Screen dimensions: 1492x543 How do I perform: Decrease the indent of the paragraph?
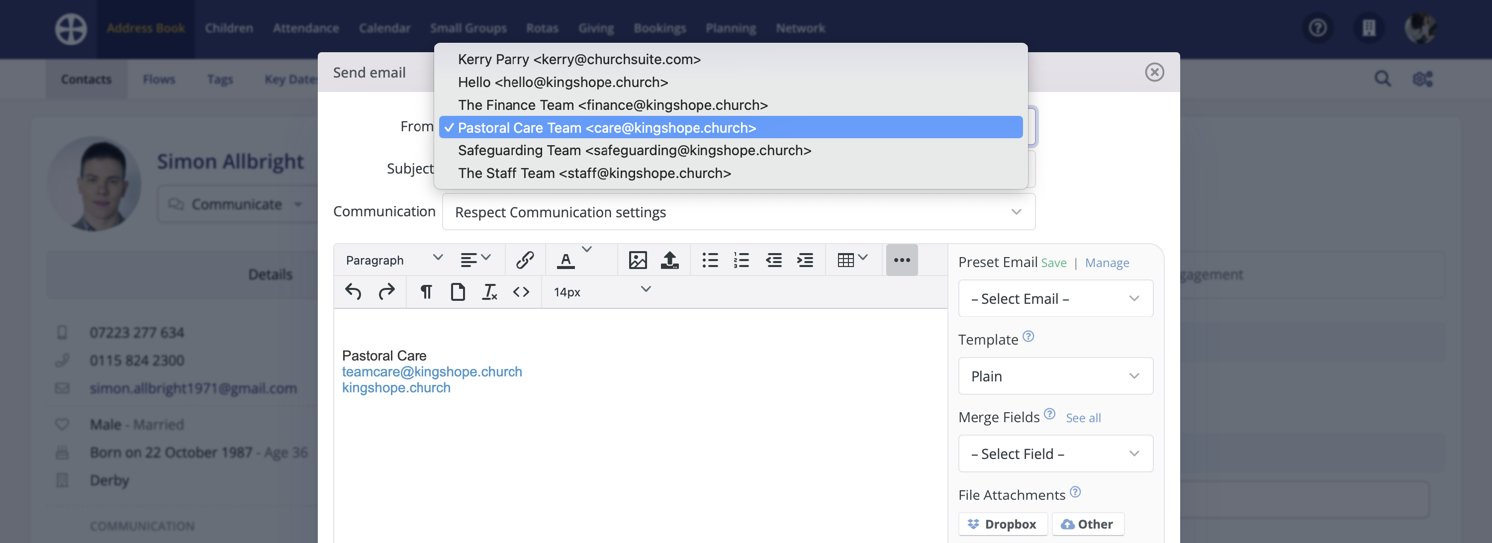coord(774,260)
